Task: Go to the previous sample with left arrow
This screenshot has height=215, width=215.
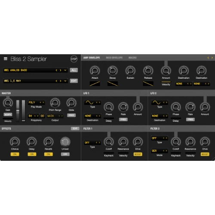Action: point(56,81)
